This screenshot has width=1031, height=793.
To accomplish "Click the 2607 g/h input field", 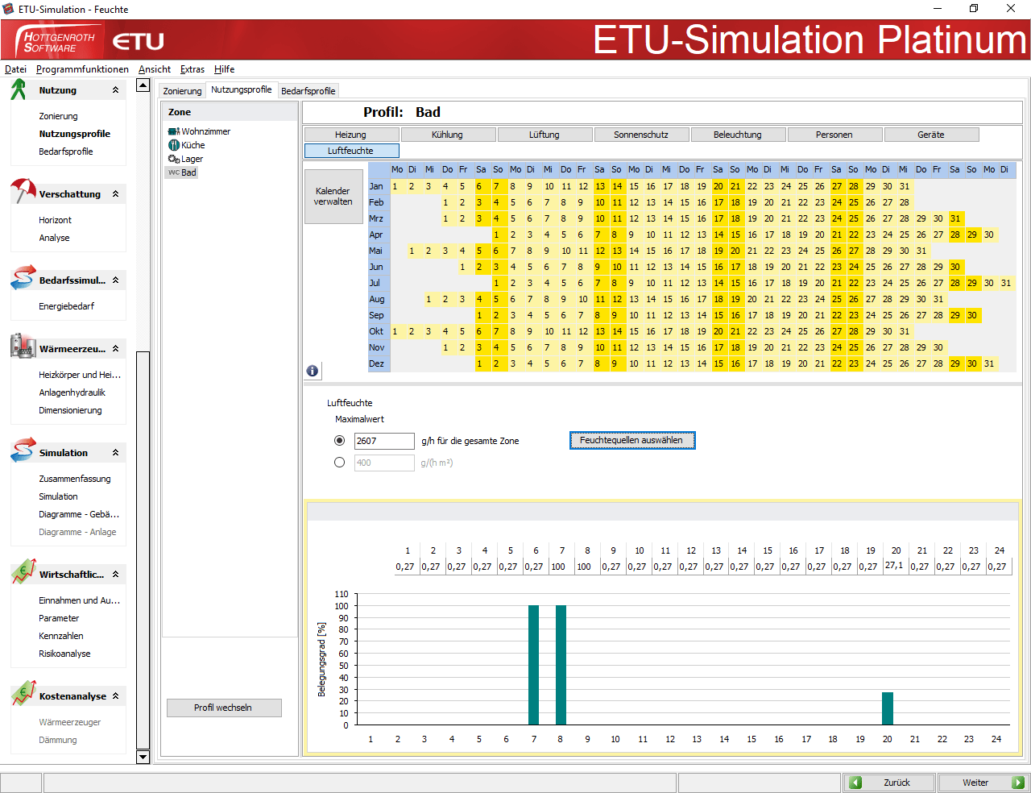I will (384, 441).
